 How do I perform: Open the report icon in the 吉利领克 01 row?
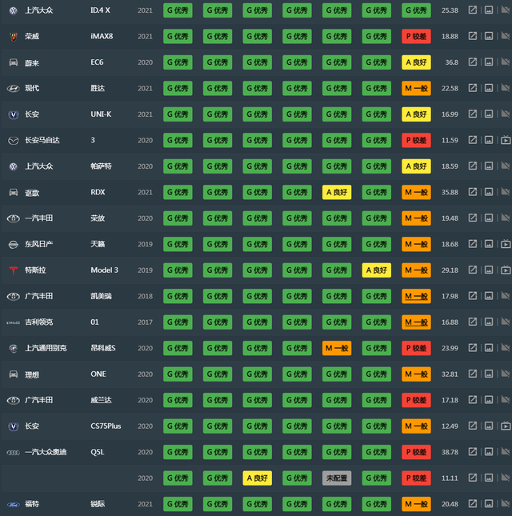pyautogui.click(x=473, y=322)
